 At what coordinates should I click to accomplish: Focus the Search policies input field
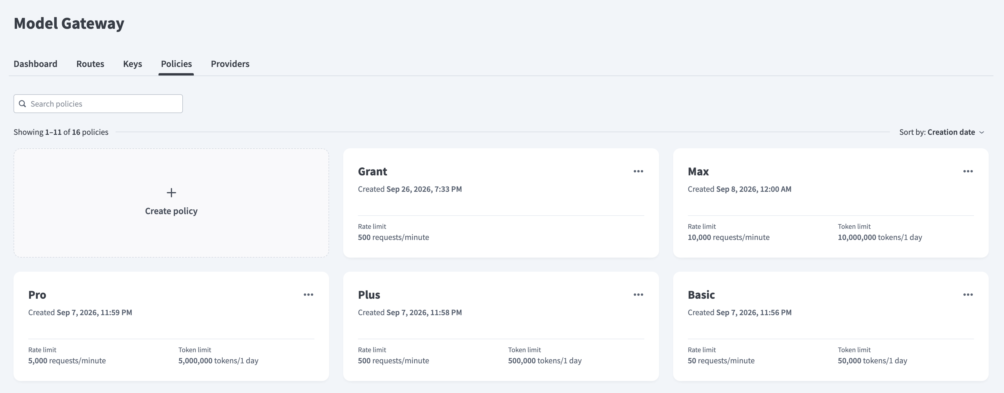pyautogui.click(x=98, y=103)
